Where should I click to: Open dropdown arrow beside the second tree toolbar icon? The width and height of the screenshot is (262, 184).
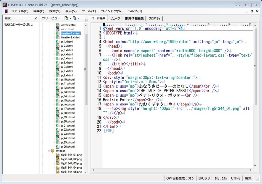(x=79, y=18)
